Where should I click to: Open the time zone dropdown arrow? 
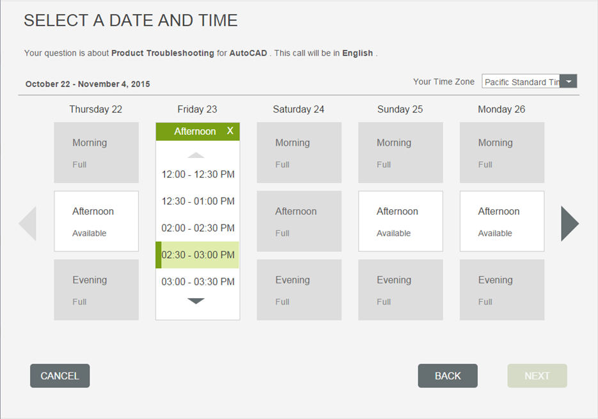pyautogui.click(x=569, y=81)
